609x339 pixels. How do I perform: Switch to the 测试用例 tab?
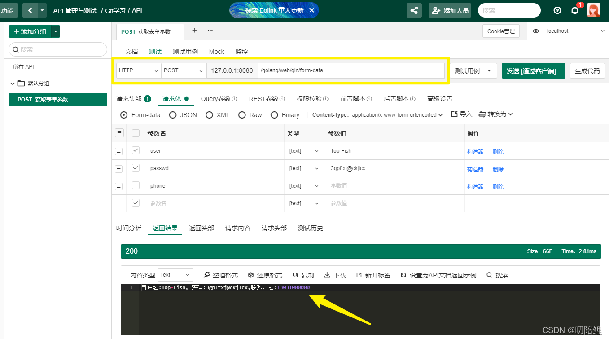(185, 52)
